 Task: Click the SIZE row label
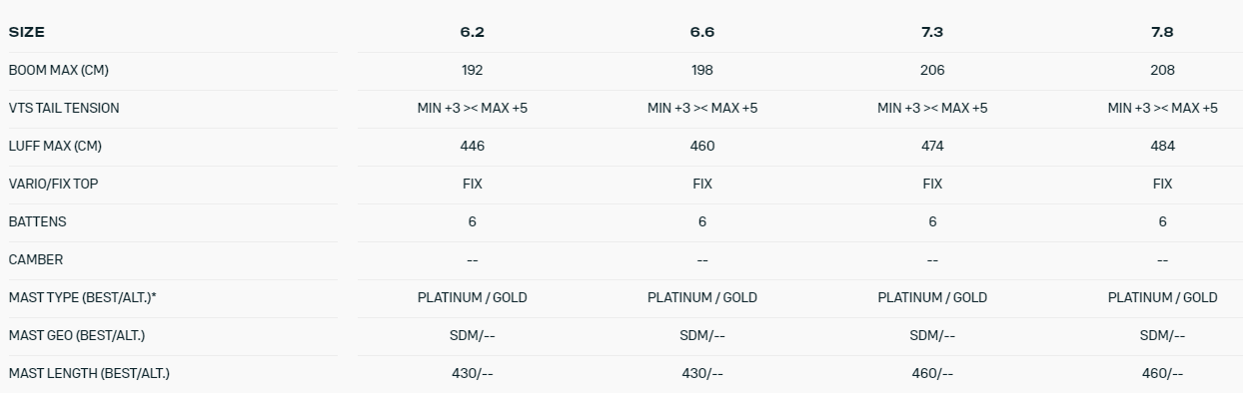click(27, 32)
